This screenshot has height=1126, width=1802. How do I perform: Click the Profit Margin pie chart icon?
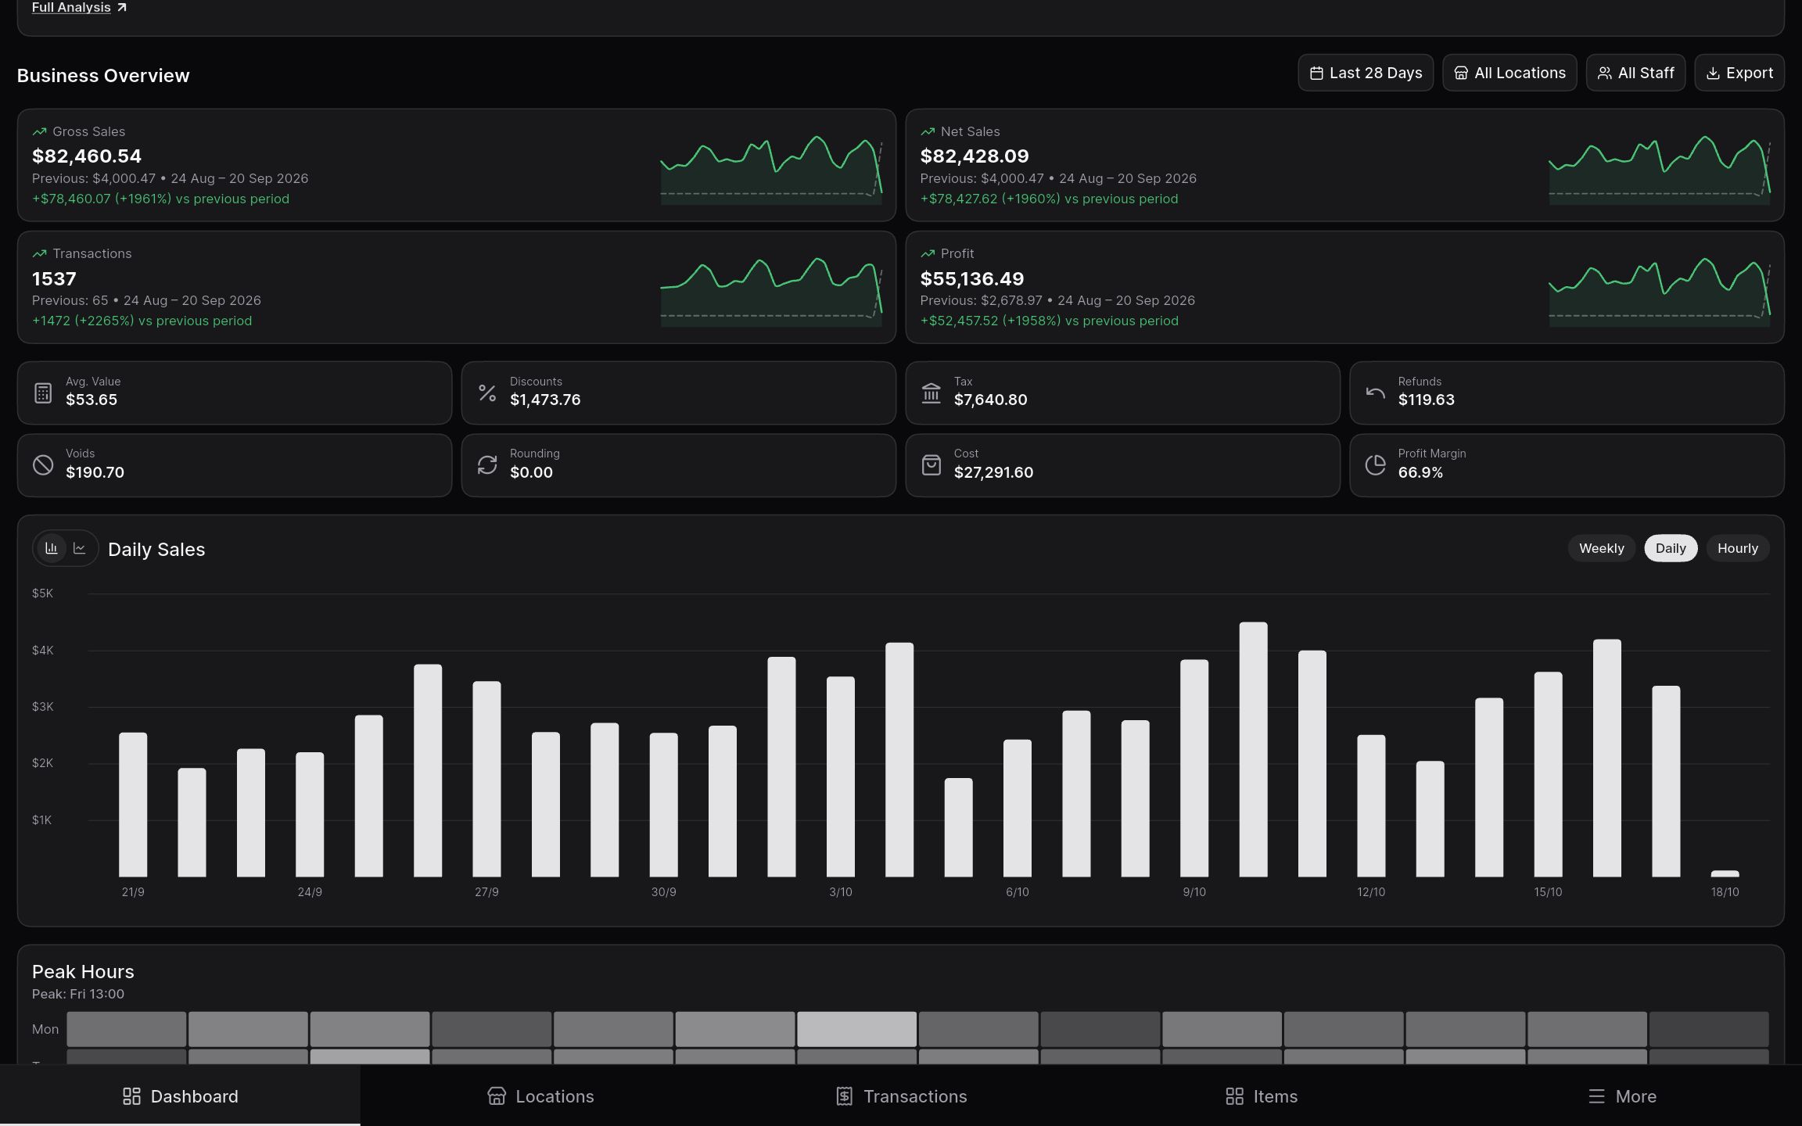[x=1375, y=464]
